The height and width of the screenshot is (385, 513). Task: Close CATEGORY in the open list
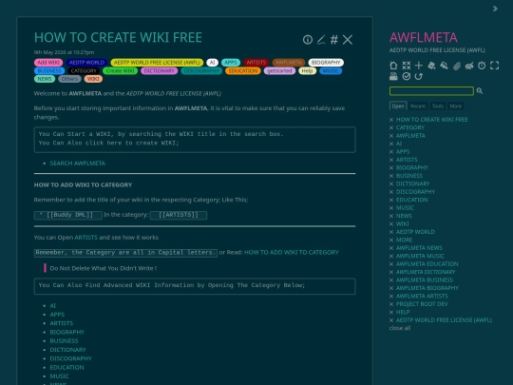point(391,127)
